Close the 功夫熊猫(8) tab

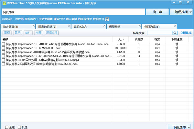click(33, 25)
